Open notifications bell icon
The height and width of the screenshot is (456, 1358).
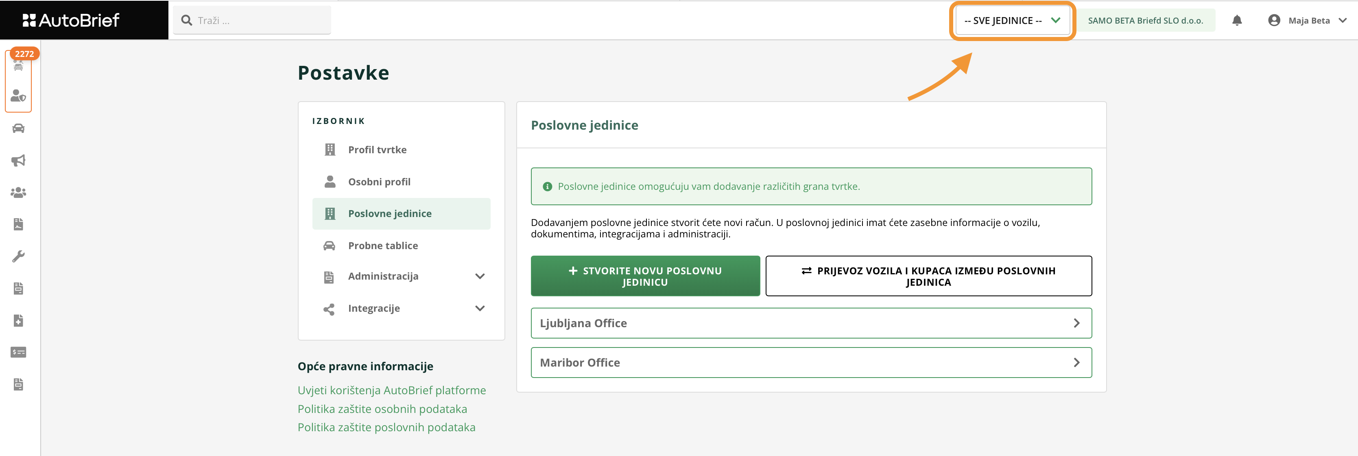[1237, 21]
